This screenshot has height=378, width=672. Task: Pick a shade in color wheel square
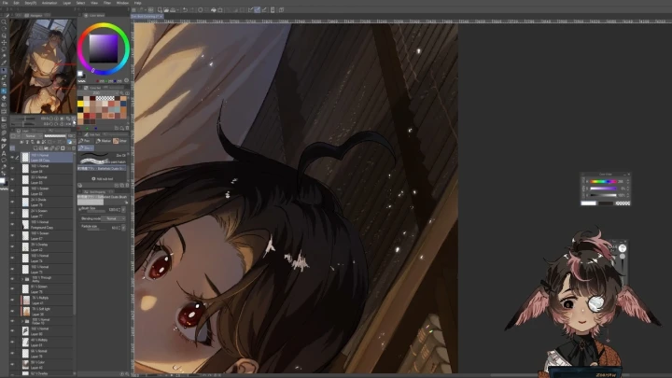point(105,47)
